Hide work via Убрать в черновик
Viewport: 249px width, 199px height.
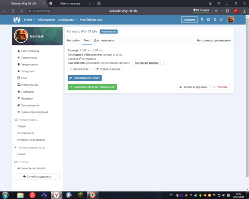coord(193,87)
